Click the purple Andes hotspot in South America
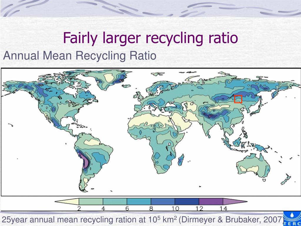This screenshot has width=301, height=226. point(85,161)
